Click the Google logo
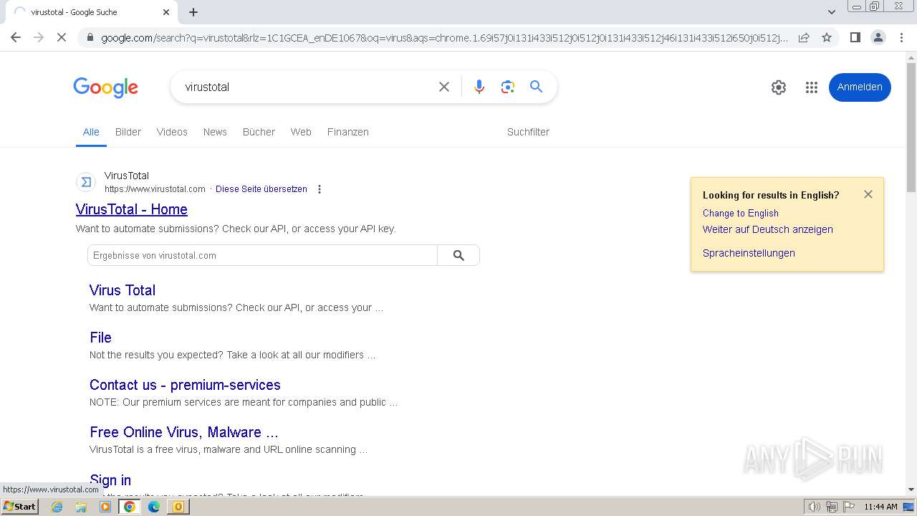Screen dimensions: 917x516 [105, 87]
